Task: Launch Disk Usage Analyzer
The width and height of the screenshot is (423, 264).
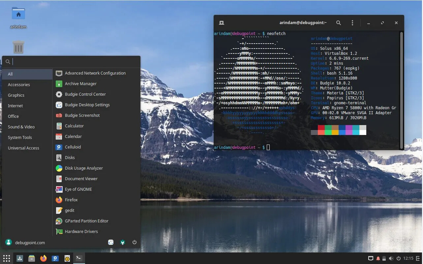Action: 96,168
